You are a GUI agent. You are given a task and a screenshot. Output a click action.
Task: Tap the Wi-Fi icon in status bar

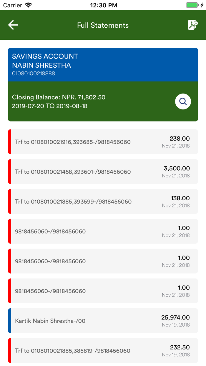coord(28,5)
